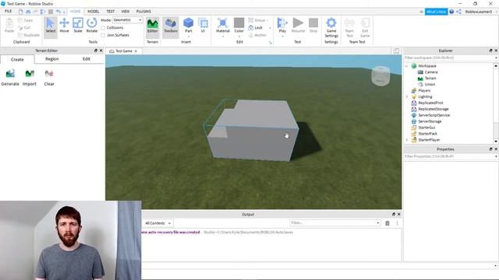Toggle Anchor on selection
The width and height of the screenshot is (499, 280).
point(257,35)
